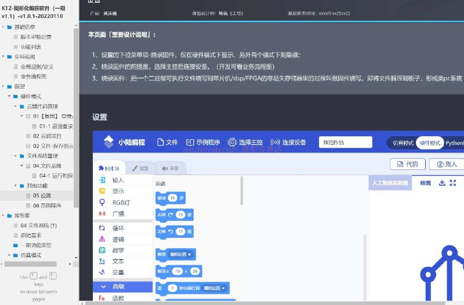Collapse the 基础信息 folder

[3, 27]
